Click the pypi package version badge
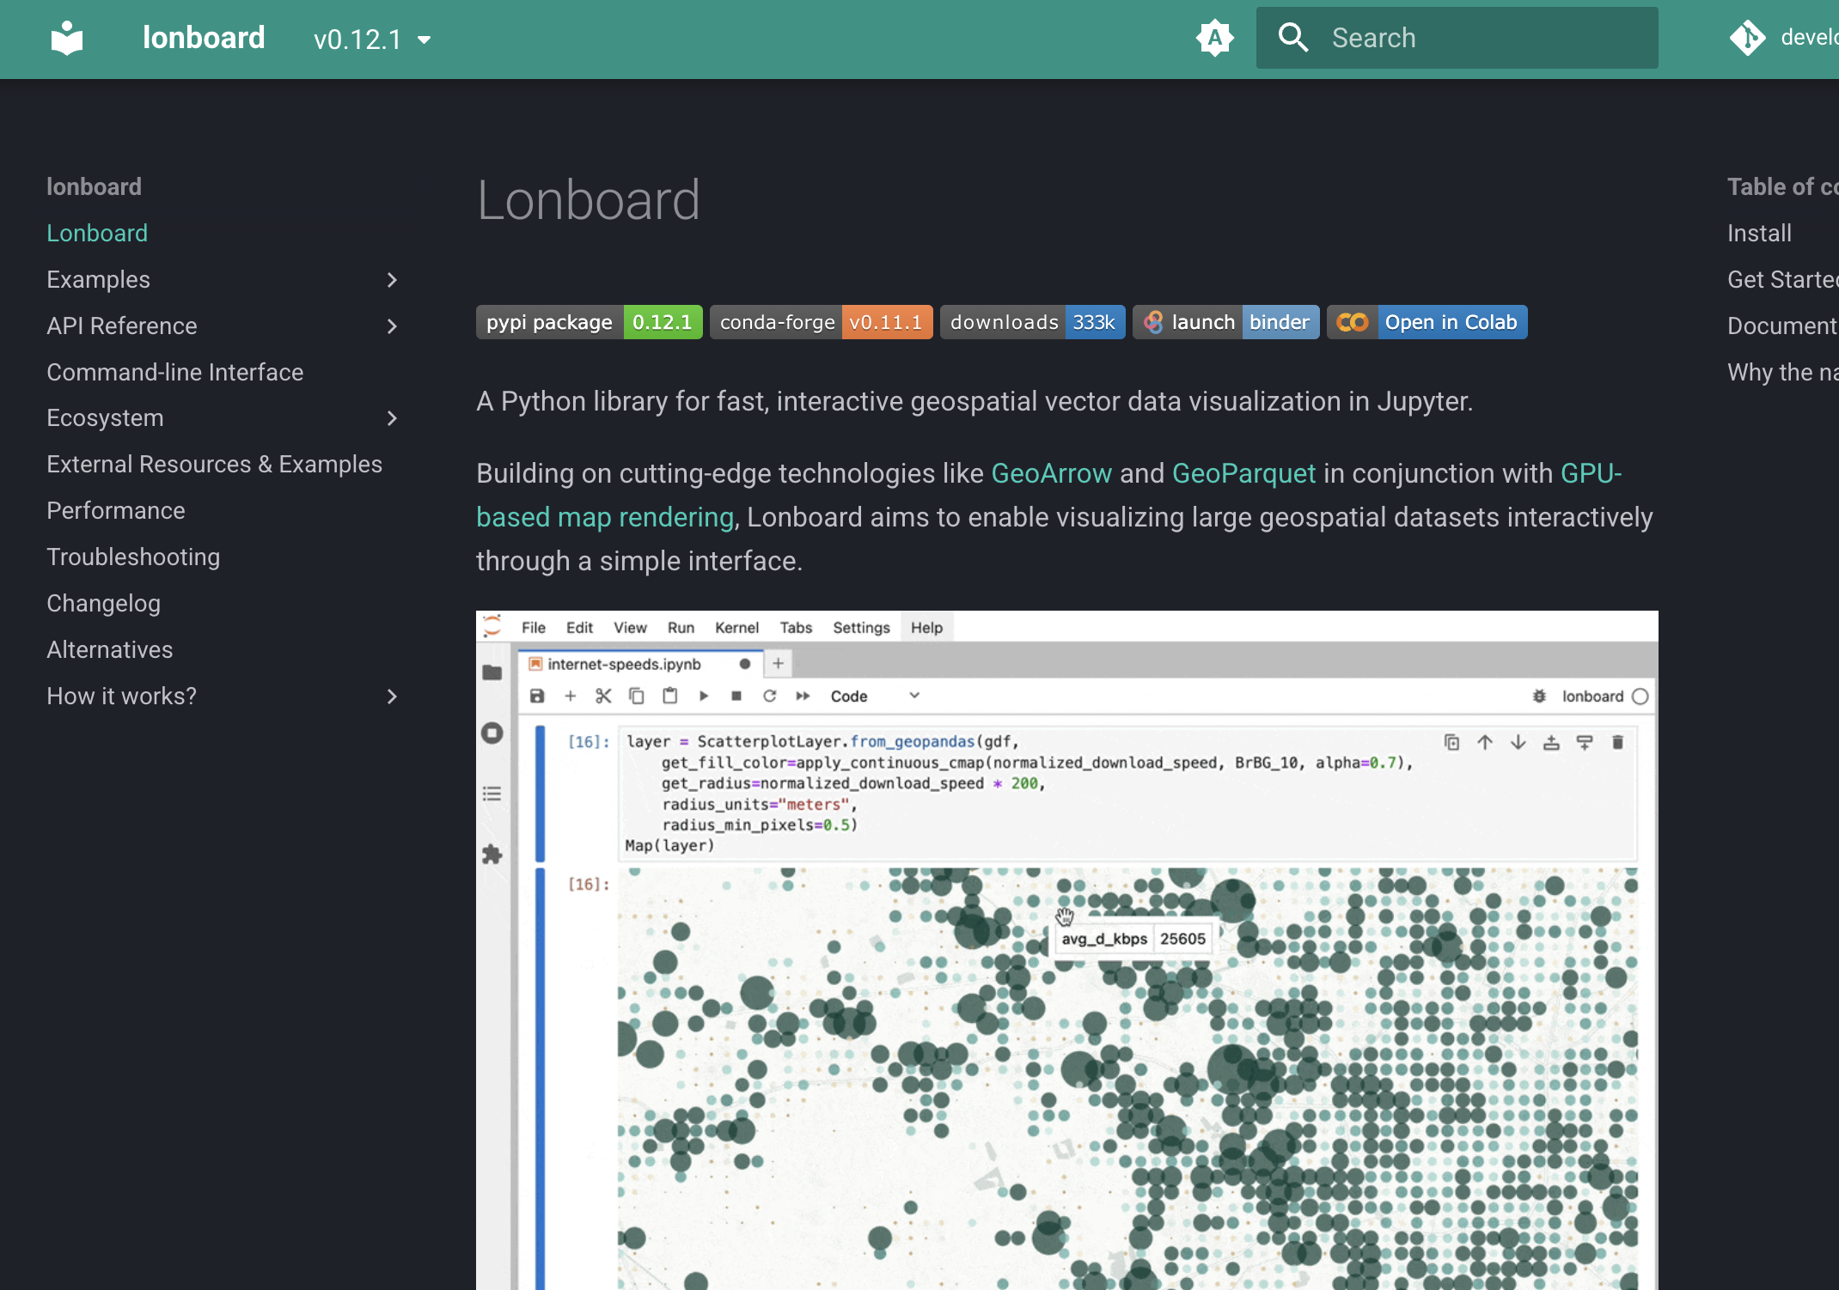Image resolution: width=1839 pixels, height=1290 pixels. pos(589,323)
